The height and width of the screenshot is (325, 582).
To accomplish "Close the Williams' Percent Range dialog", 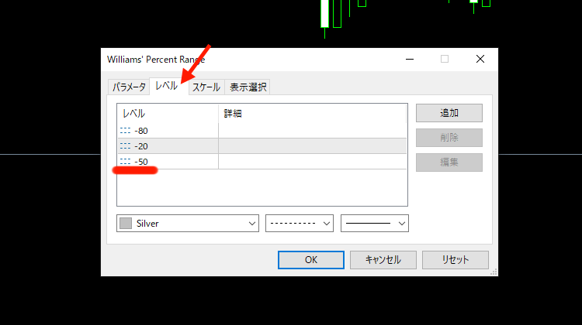I will pos(480,59).
